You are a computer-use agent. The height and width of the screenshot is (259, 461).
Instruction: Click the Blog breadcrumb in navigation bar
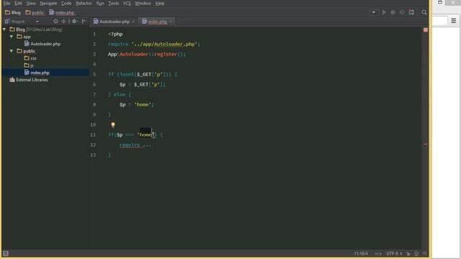click(x=13, y=13)
